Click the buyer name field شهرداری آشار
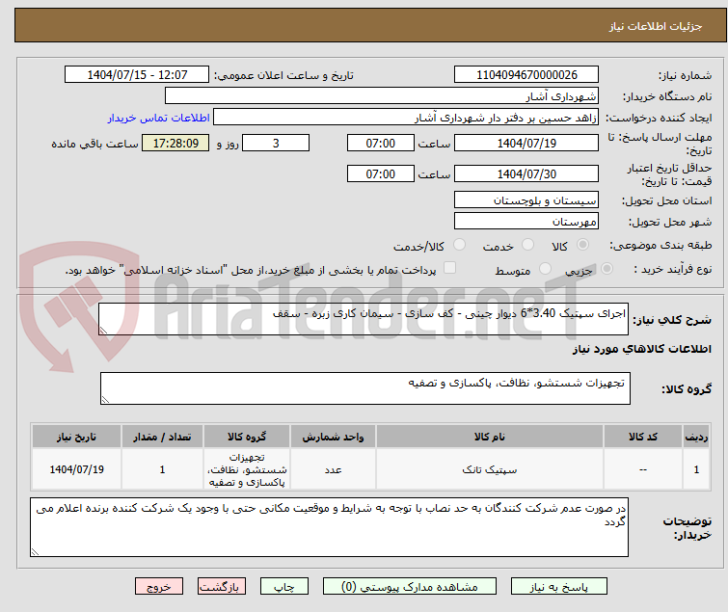 click(x=382, y=96)
